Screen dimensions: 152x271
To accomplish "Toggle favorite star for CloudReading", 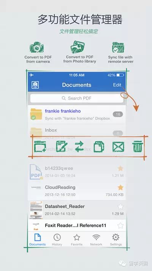I will (120, 188).
